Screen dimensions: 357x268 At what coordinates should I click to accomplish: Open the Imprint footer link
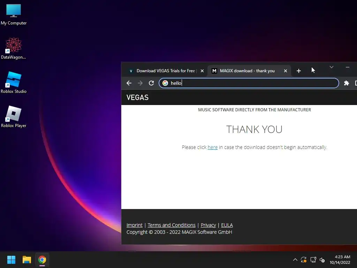point(134,225)
